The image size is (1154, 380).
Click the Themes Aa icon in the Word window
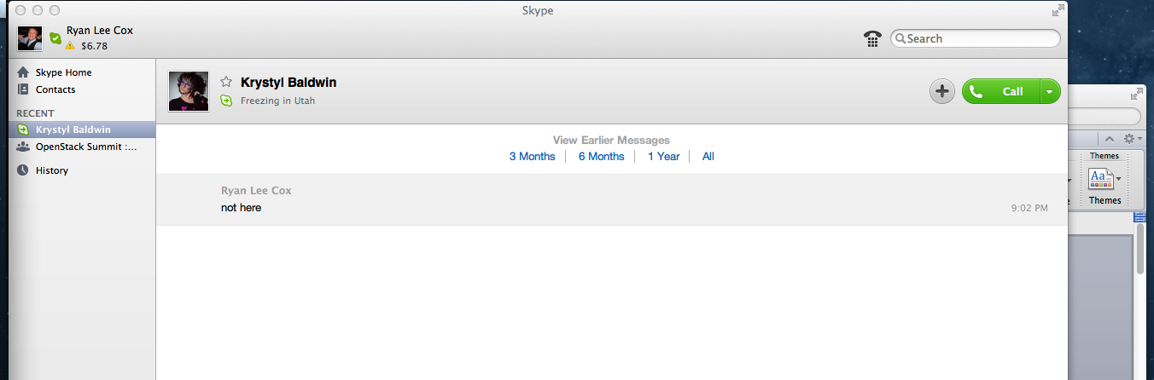pyautogui.click(x=1099, y=179)
